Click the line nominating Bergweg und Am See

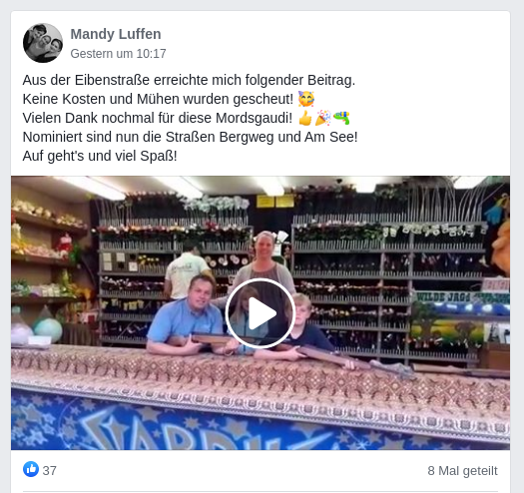click(191, 137)
